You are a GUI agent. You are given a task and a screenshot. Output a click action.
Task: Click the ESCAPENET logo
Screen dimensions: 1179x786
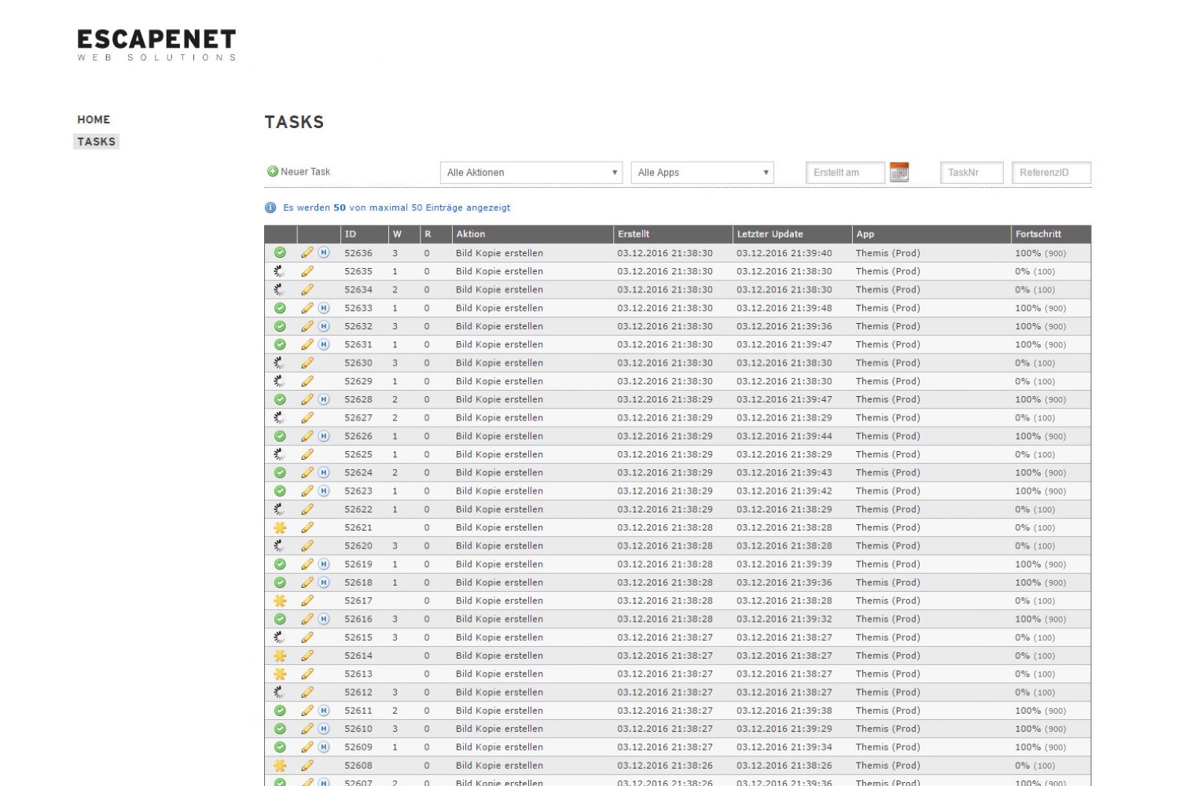(x=156, y=44)
